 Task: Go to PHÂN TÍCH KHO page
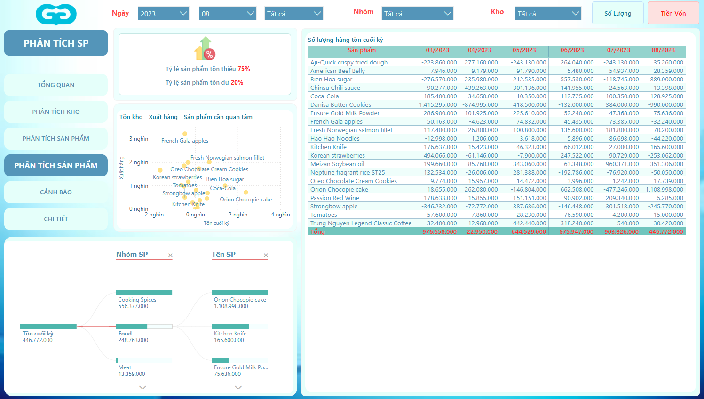(56, 112)
